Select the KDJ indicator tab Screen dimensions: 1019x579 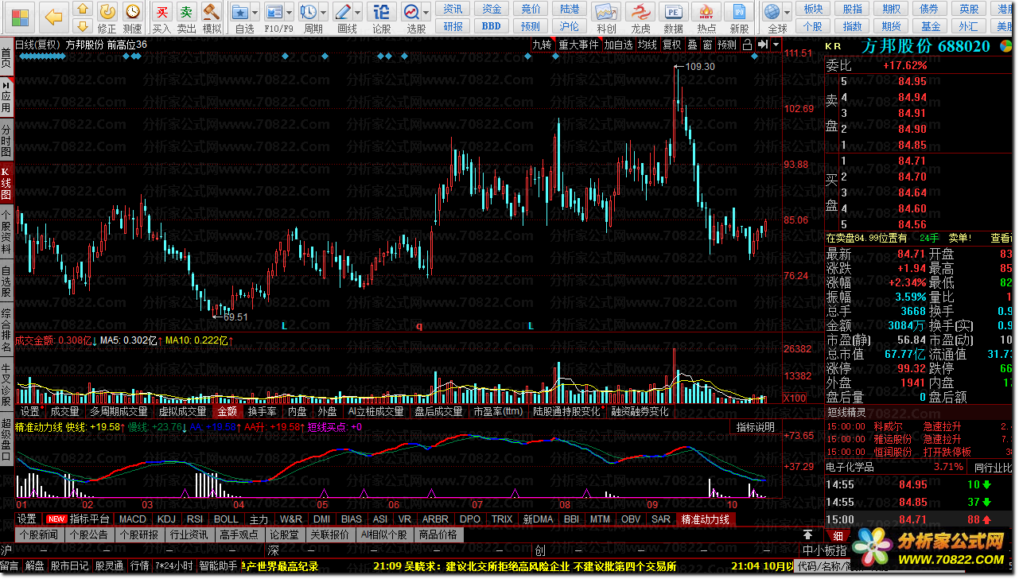[x=166, y=519]
